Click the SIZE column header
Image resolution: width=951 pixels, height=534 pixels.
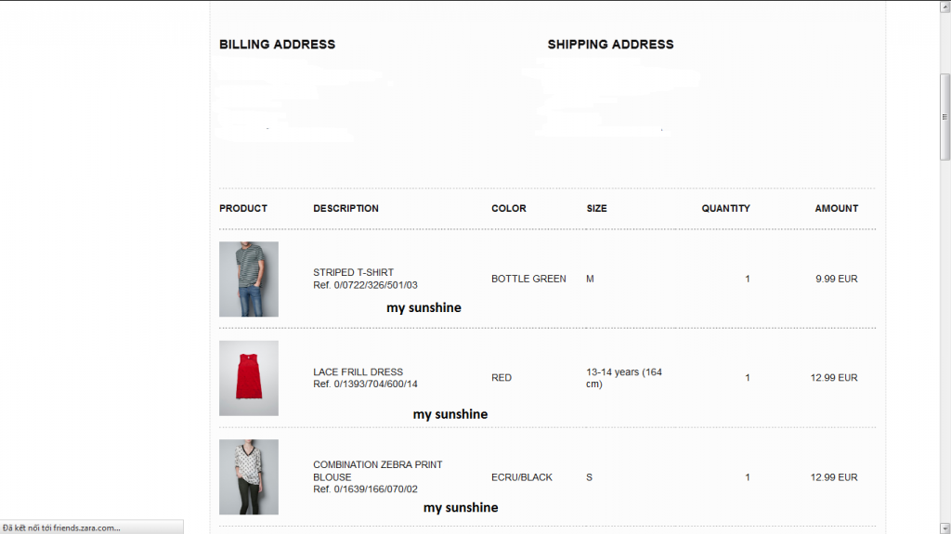597,209
